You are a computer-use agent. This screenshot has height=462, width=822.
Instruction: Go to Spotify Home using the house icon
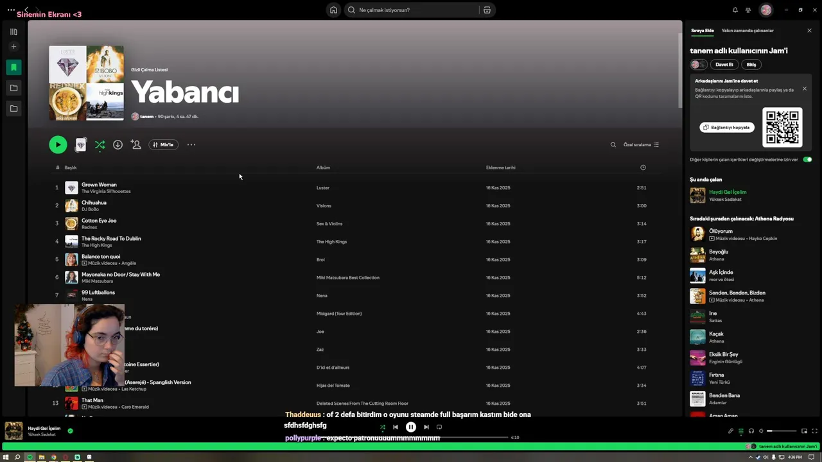click(333, 10)
